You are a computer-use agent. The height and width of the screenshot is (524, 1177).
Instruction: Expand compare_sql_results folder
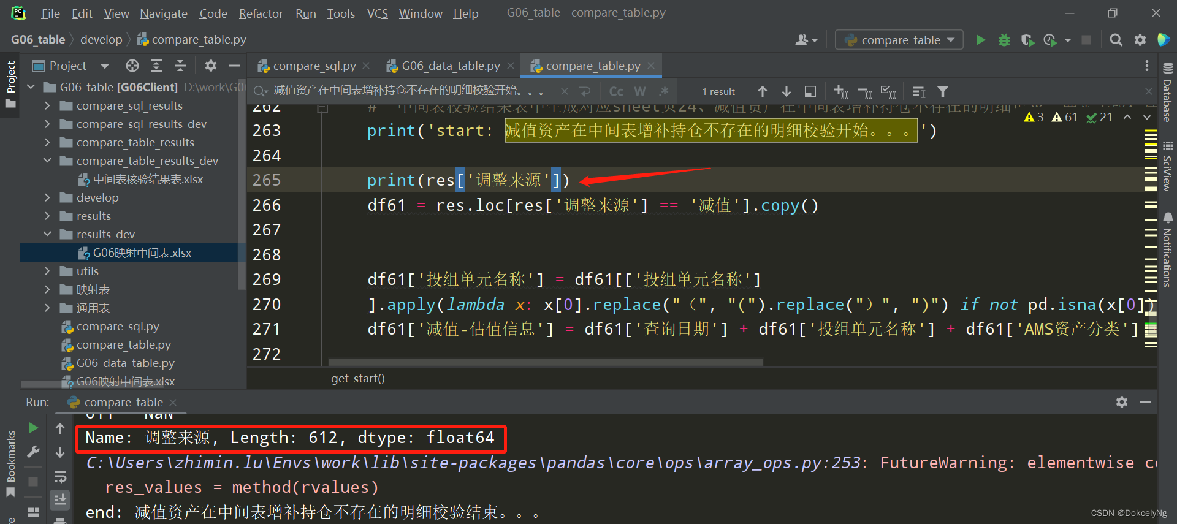(47, 106)
